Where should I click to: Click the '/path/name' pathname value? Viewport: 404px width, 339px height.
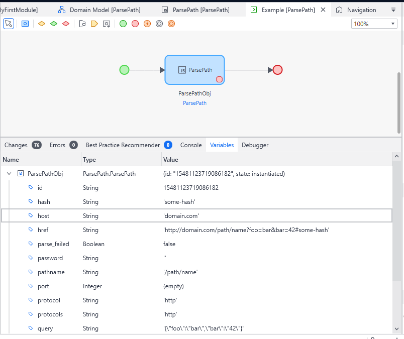[180, 272]
